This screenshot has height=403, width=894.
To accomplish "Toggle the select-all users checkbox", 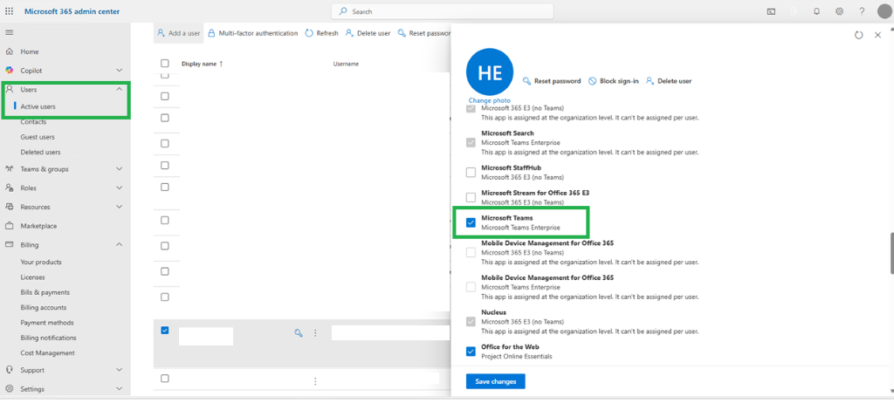I will tap(165, 64).
